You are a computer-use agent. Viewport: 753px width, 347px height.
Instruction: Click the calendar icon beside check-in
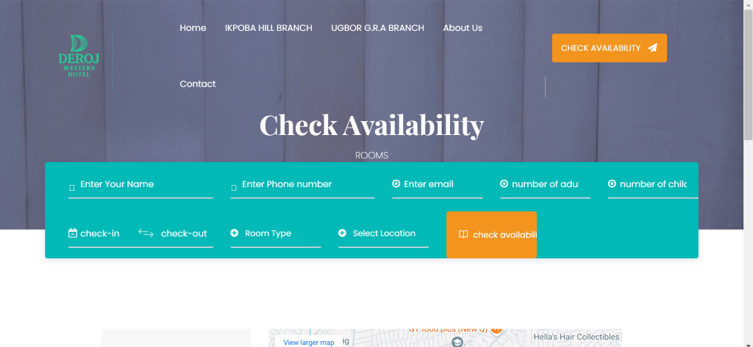coord(73,233)
